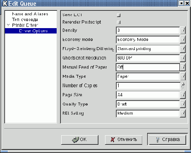Click the Economy Mode value field

point(148,40)
